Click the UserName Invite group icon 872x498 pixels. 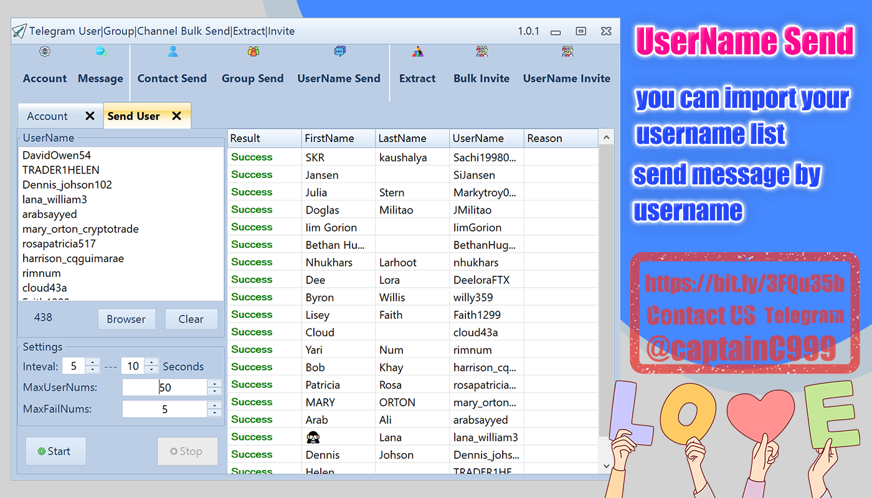tap(567, 52)
